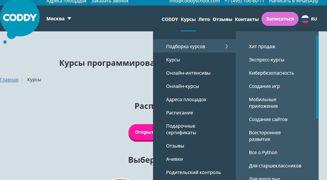Open the RU language selector
The width and height of the screenshot is (327, 180).
(314, 19)
